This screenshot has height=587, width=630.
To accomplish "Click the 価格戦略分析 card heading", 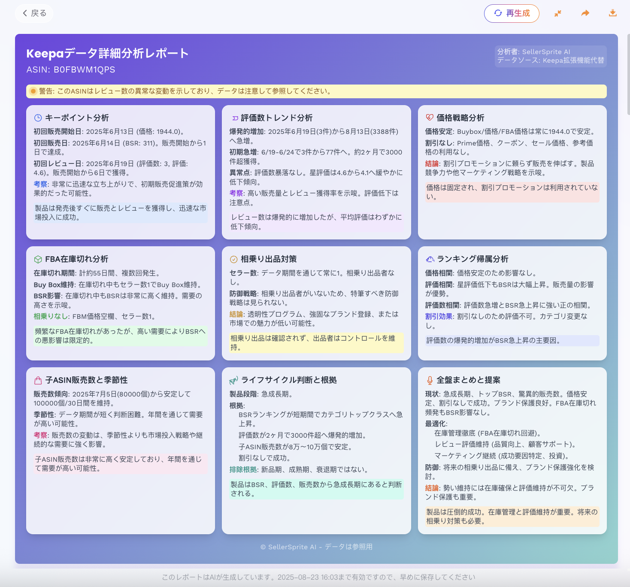I will coord(460,118).
